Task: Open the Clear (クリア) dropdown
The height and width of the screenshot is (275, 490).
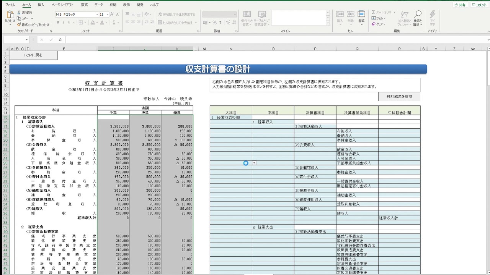Action: coord(379,24)
